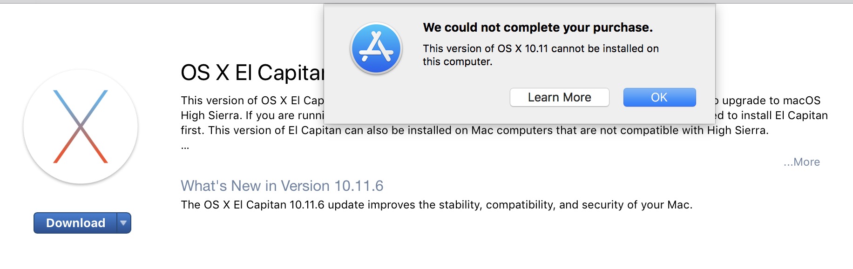The height and width of the screenshot is (269, 853).
Task: Click the Learn More button
Action: click(x=559, y=97)
